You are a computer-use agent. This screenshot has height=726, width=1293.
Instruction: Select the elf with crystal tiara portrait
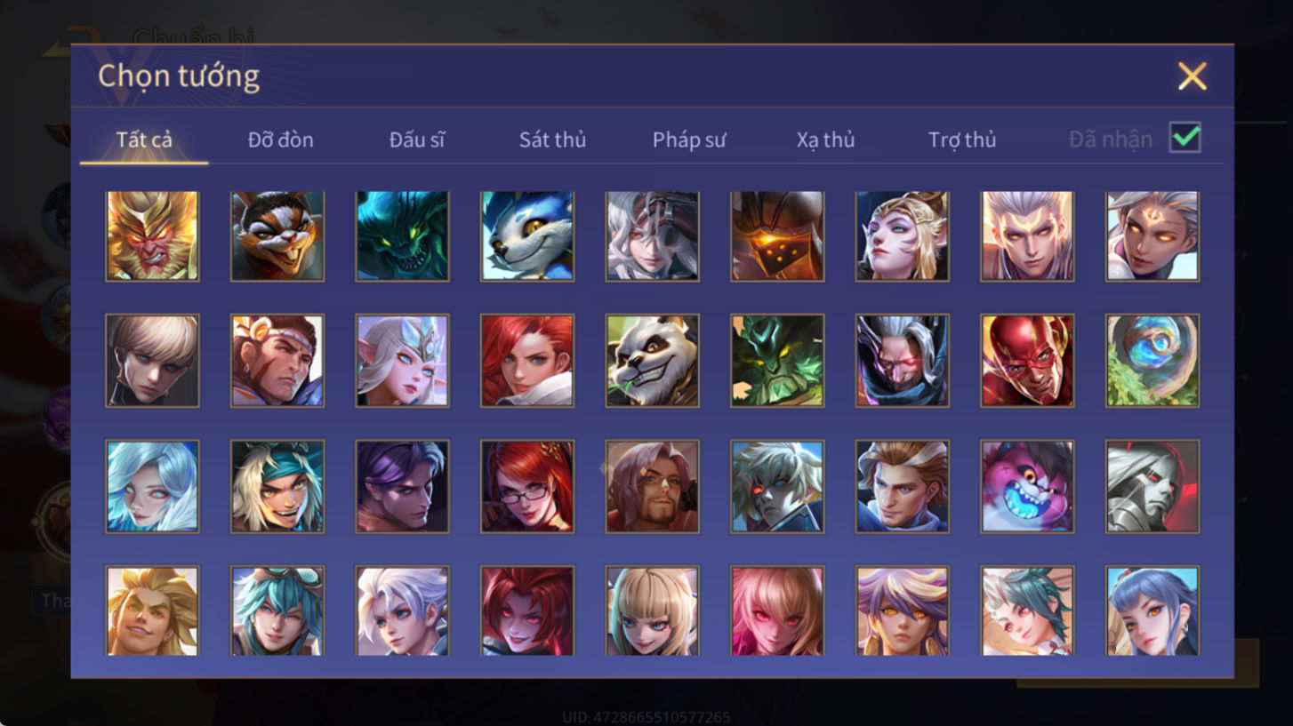[x=402, y=361]
